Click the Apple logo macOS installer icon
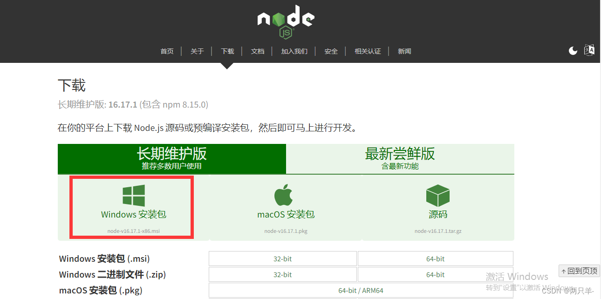Image resolution: width=601 pixels, height=299 pixels. 284,195
